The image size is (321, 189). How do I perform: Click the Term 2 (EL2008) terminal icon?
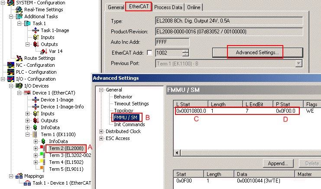[x=43, y=148]
